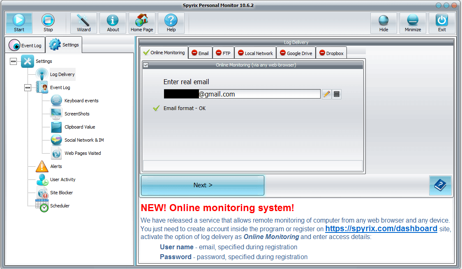Click the Next > button

[x=203, y=185]
